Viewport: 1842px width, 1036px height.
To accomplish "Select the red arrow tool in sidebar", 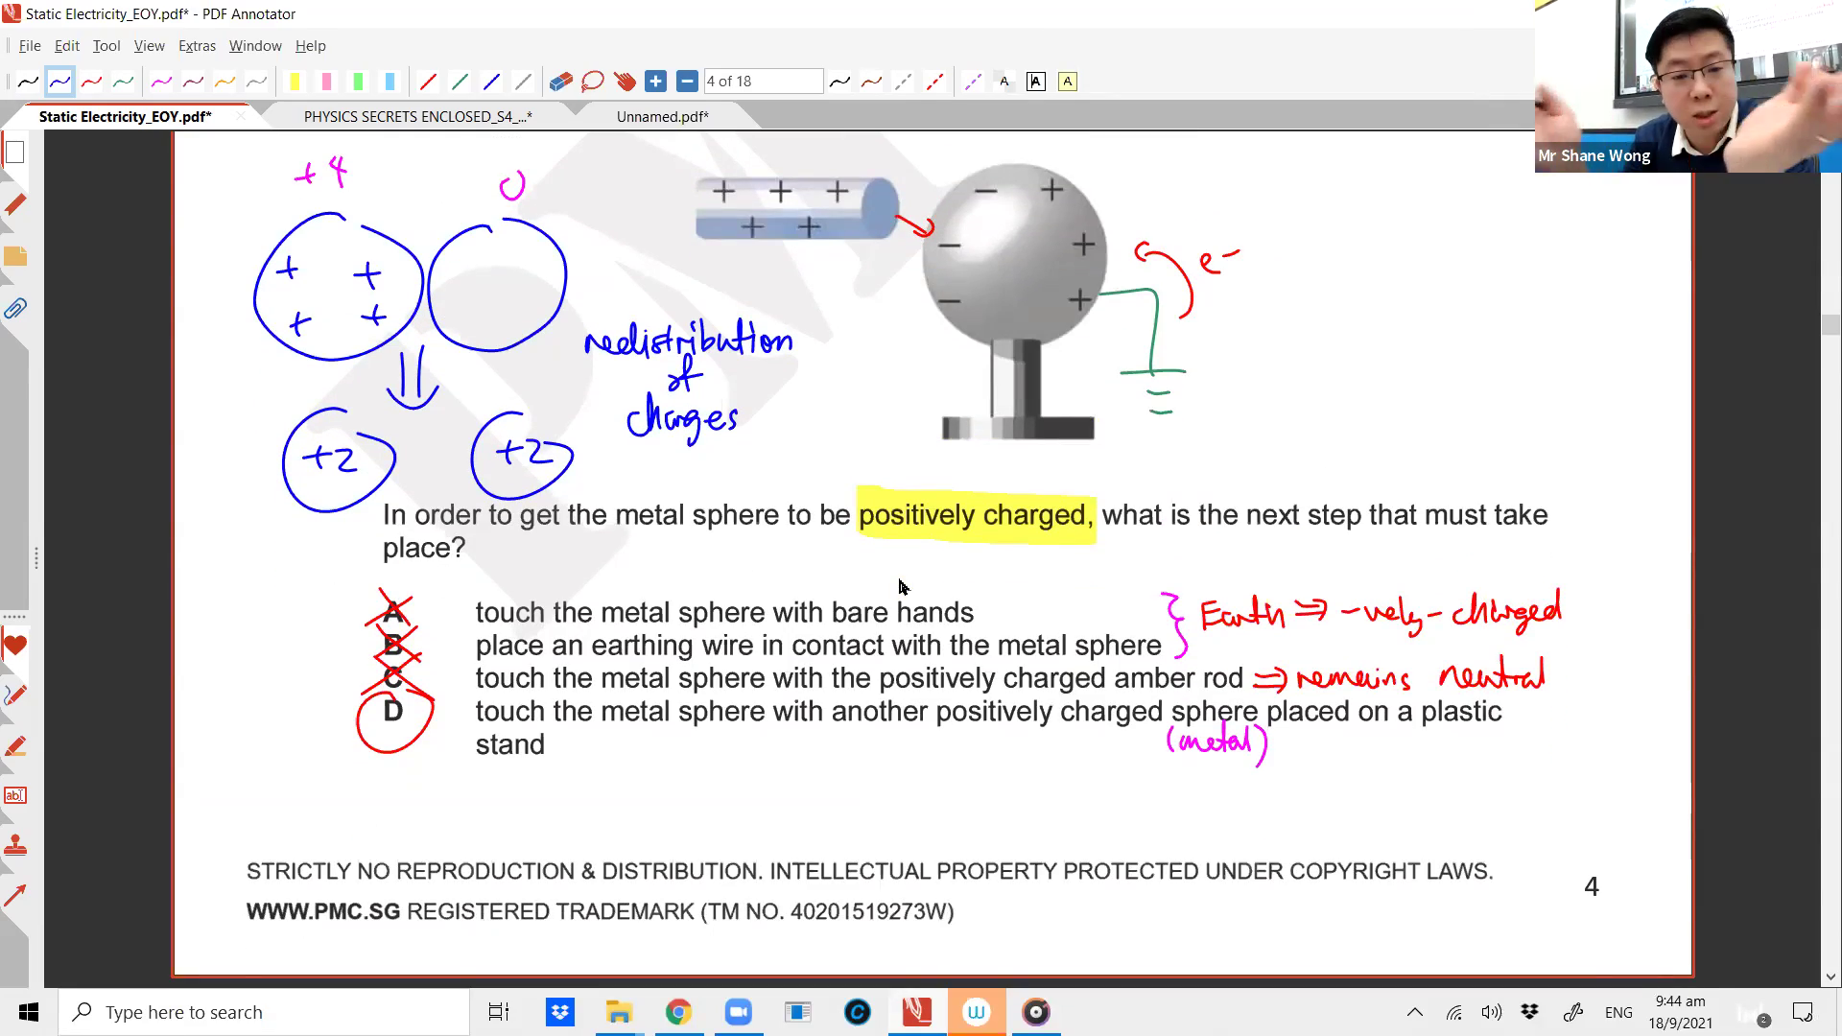I will click(x=15, y=896).
